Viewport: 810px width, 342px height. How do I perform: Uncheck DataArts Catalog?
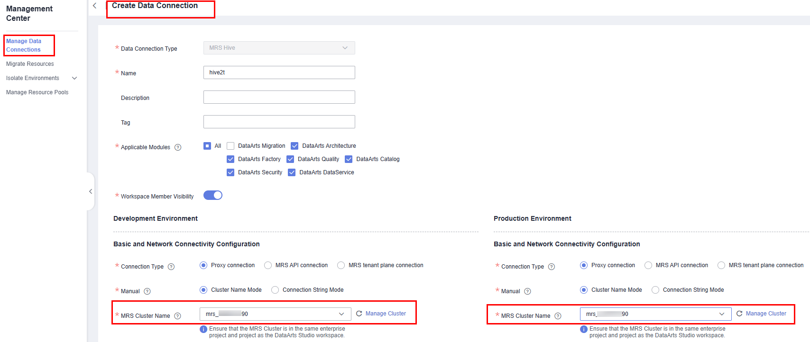[349, 159]
